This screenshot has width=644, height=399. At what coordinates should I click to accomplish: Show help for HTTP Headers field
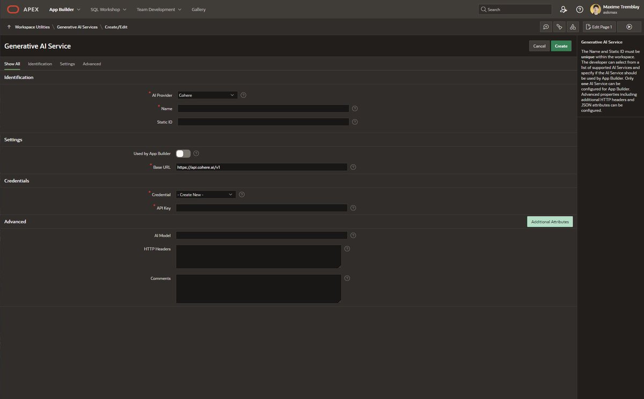[x=347, y=249]
